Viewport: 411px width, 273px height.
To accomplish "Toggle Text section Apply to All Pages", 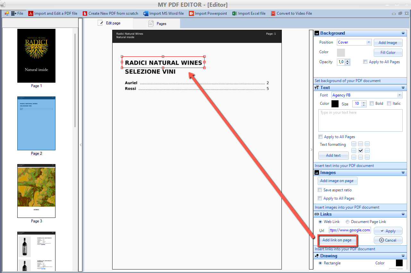I will (320, 137).
